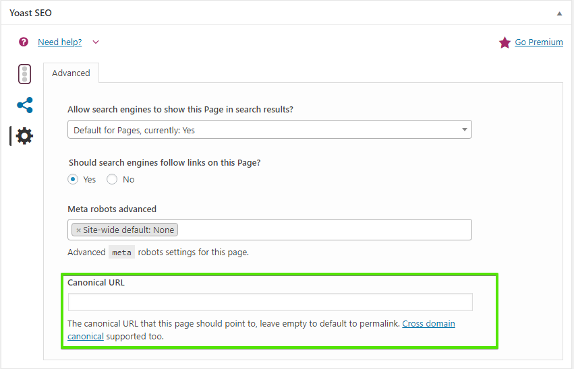Select the gear Advanced settings icon

click(x=24, y=136)
